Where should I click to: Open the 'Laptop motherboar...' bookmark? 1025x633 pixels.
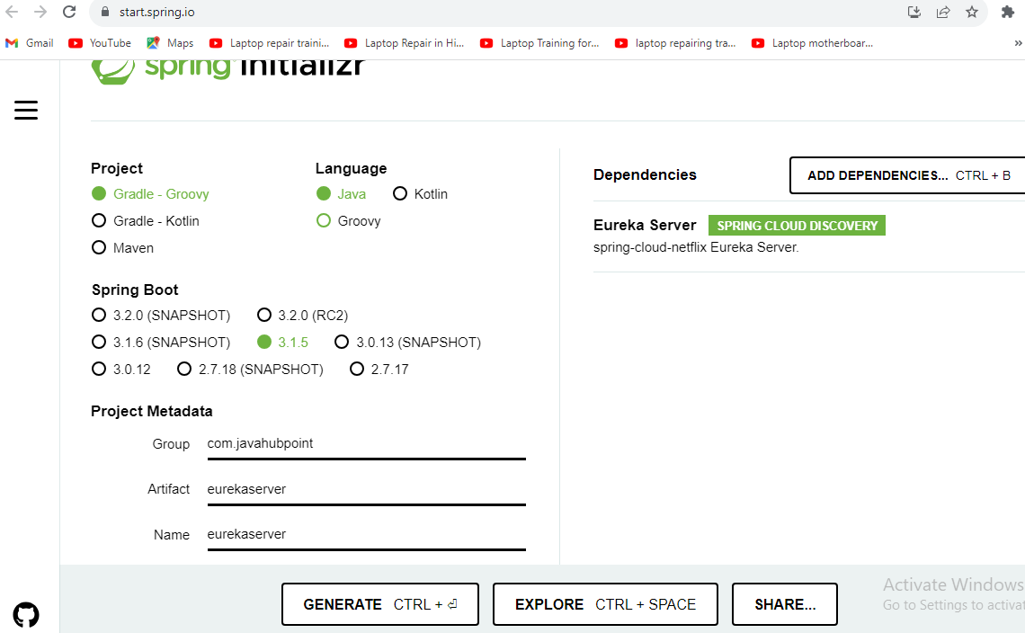tap(812, 43)
